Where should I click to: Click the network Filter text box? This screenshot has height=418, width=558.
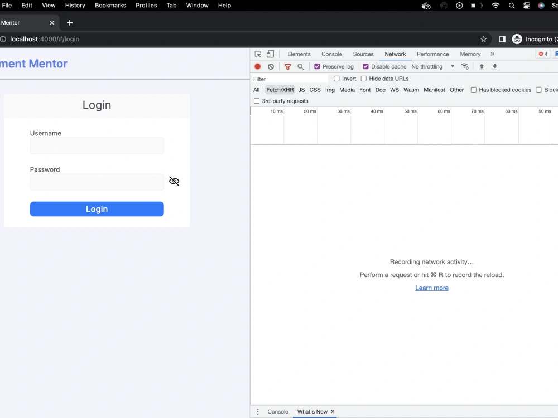(x=290, y=79)
